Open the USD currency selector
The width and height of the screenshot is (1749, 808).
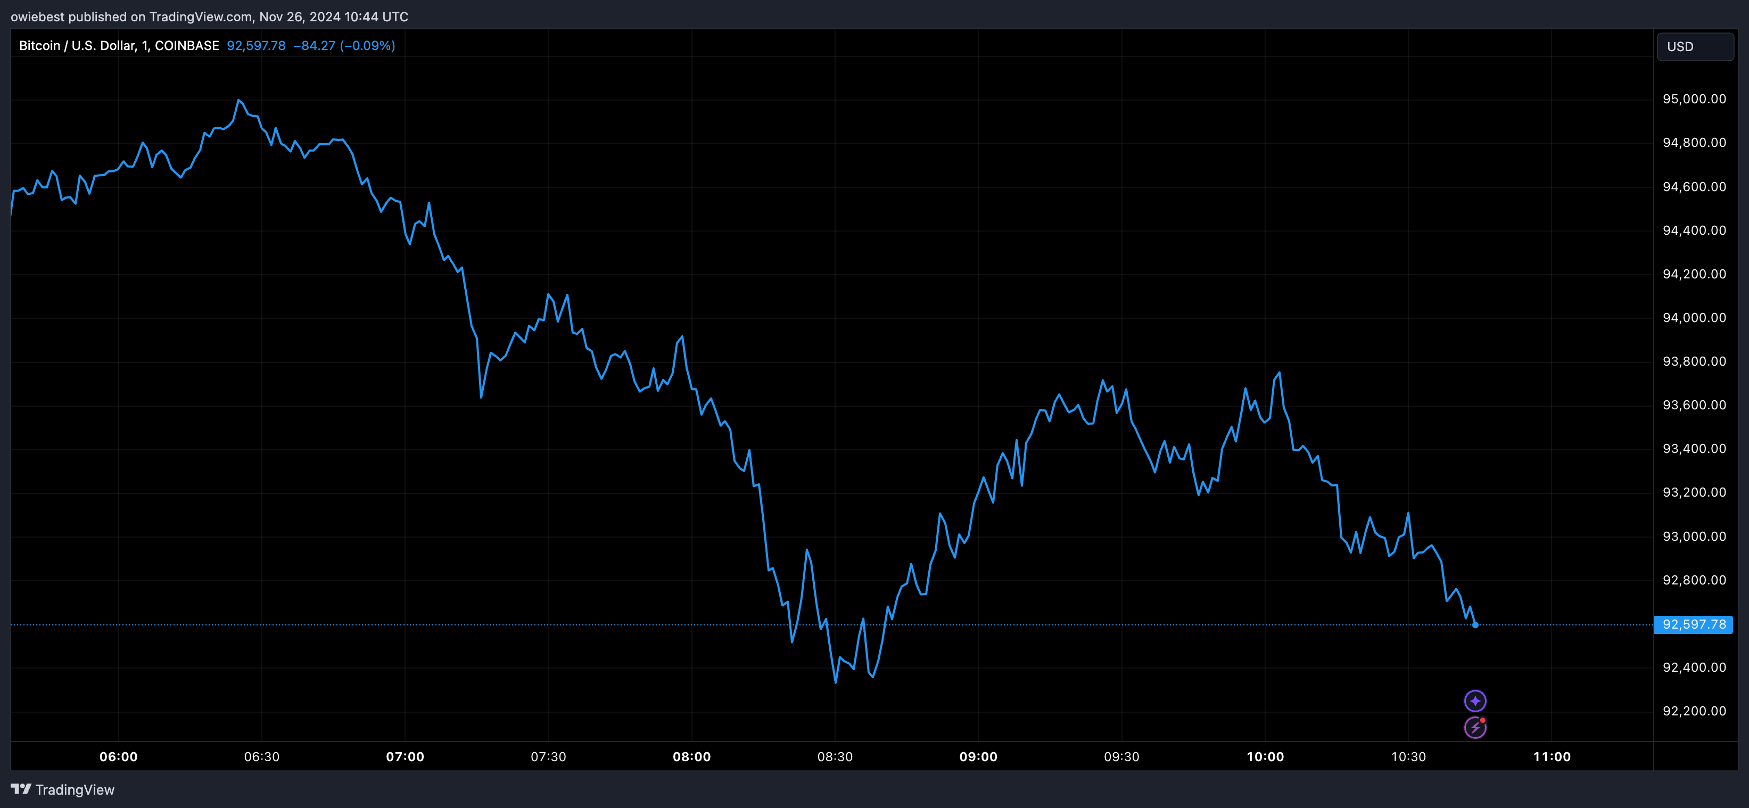tap(1695, 47)
